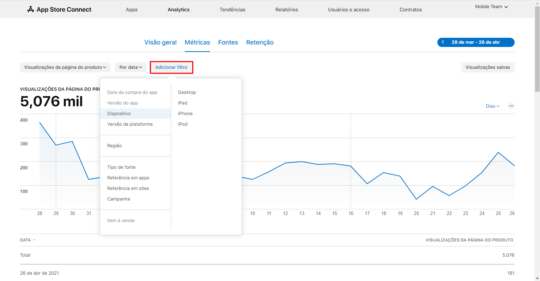Open the three-dot chart options menu

511,106
